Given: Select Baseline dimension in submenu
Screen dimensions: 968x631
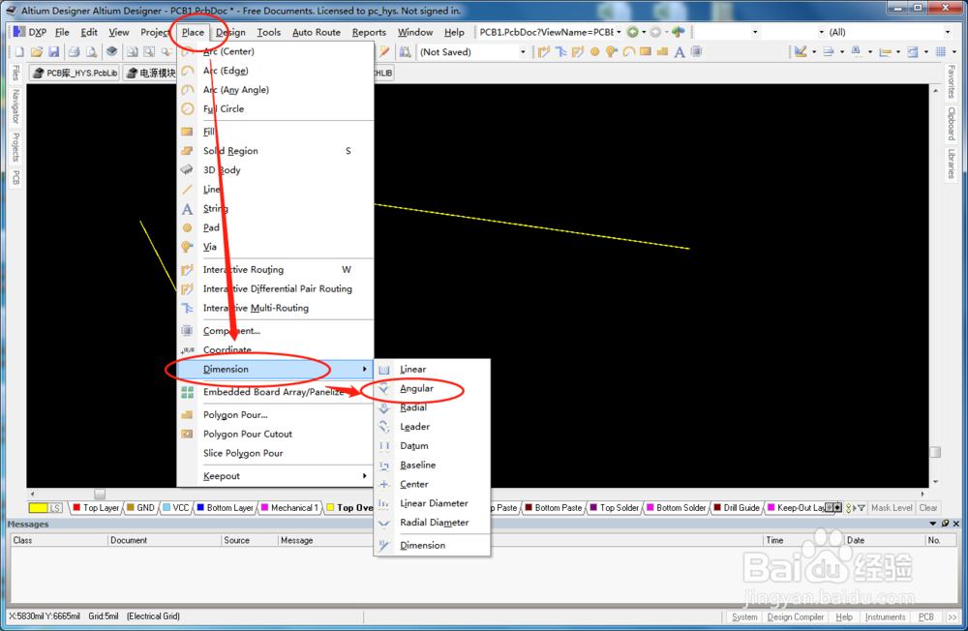Looking at the screenshot, I should tap(432, 465).
